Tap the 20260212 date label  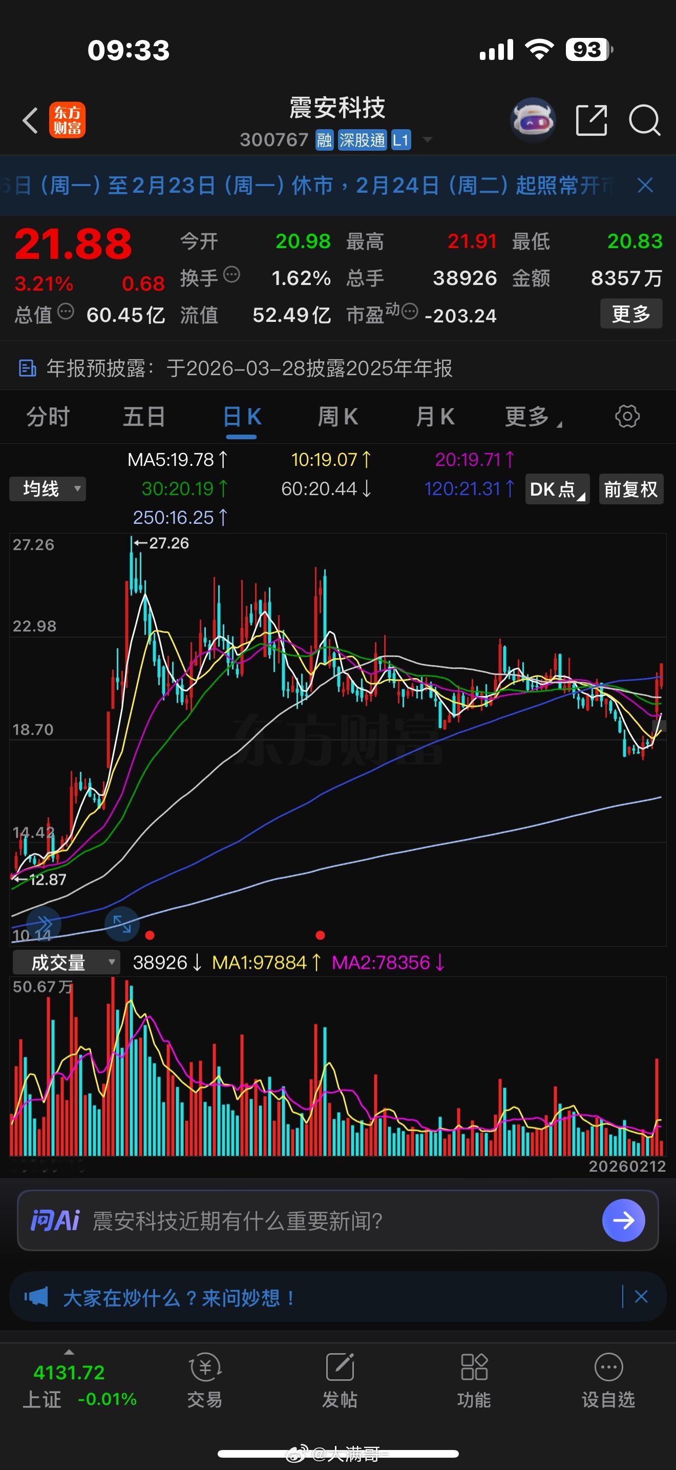[627, 1166]
